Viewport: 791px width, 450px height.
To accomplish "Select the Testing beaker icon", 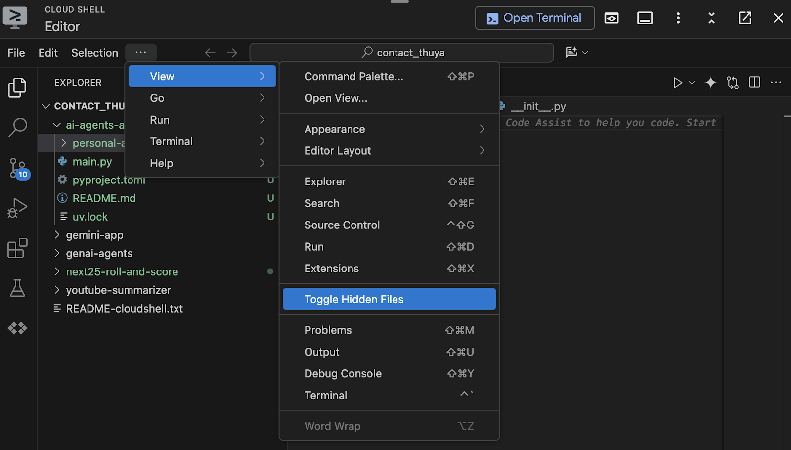I will tap(17, 288).
